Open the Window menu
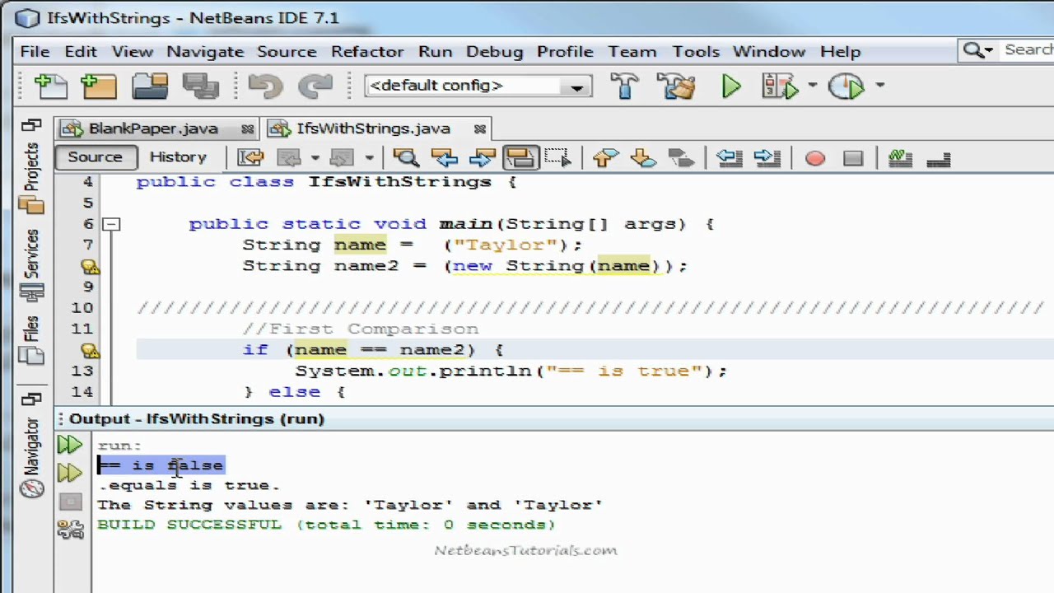This screenshot has height=593, width=1054. coord(769,51)
